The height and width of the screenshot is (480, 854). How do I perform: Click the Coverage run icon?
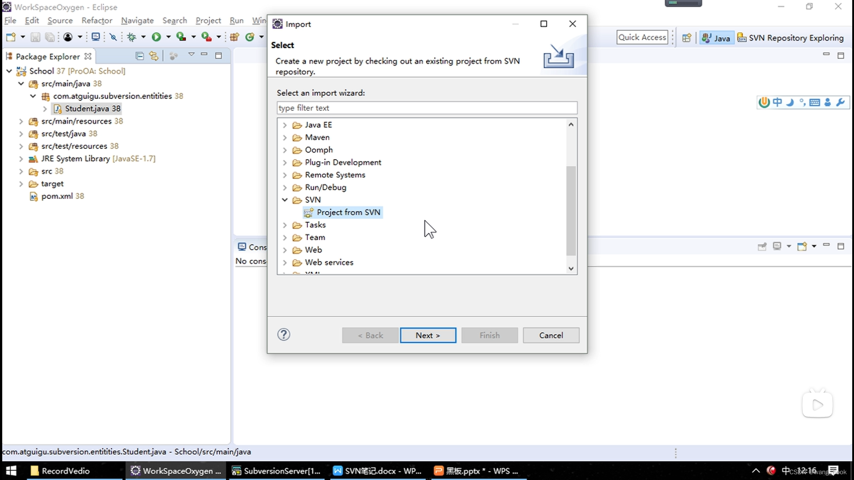click(181, 37)
